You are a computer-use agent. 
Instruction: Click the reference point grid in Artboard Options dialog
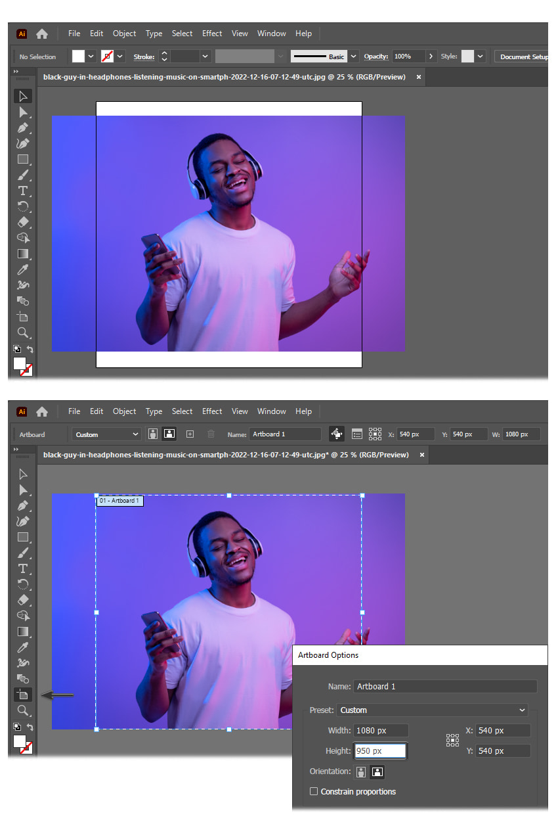452,741
